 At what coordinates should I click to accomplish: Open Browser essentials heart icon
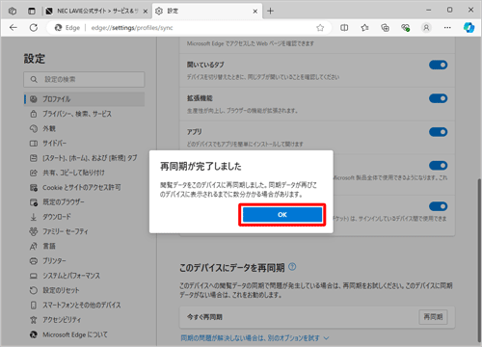(406, 28)
